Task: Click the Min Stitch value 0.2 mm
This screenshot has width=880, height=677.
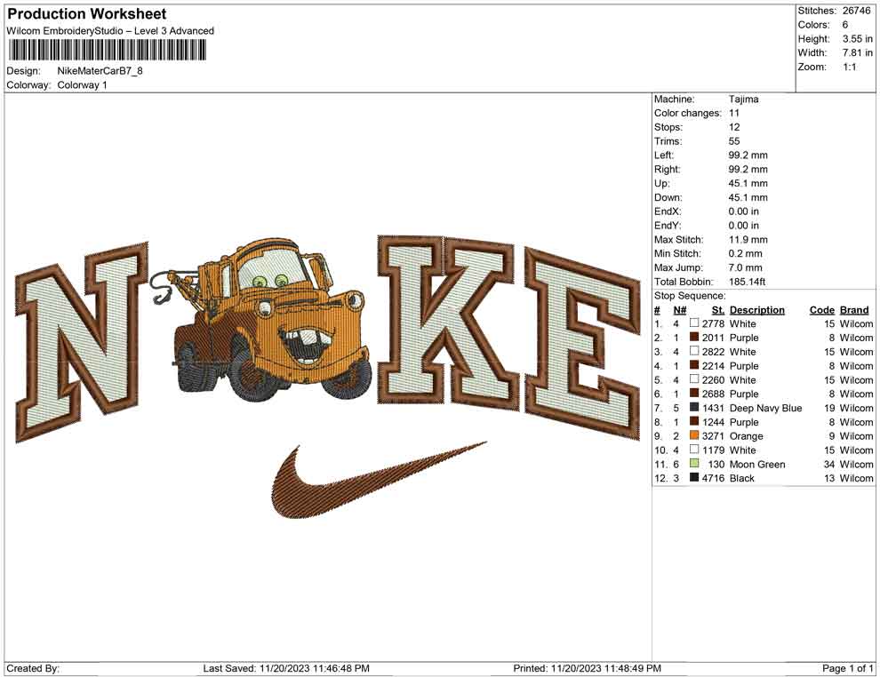Action: click(x=745, y=253)
